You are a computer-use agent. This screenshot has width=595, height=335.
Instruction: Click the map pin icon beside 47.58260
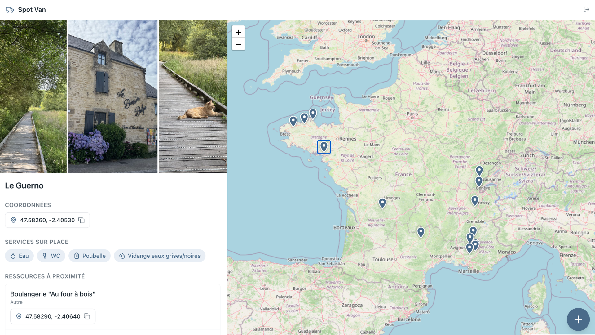[x=13, y=220]
